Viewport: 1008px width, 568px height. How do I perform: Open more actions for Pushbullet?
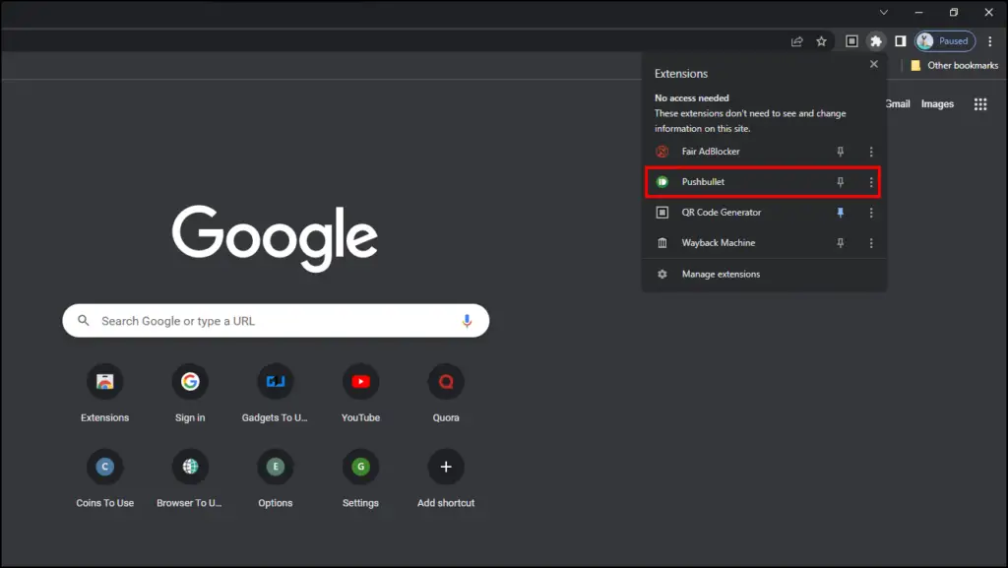[x=871, y=182]
